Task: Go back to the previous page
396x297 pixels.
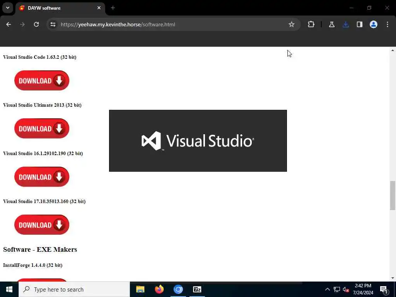Action: click(x=9, y=24)
